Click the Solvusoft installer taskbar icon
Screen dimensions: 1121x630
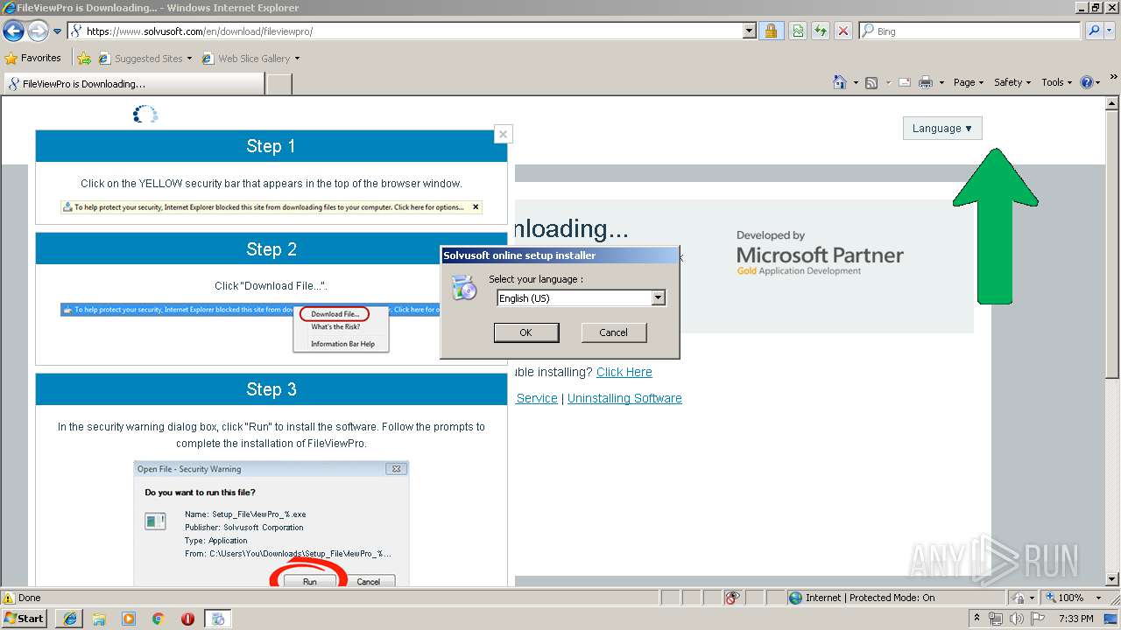(x=218, y=619)
